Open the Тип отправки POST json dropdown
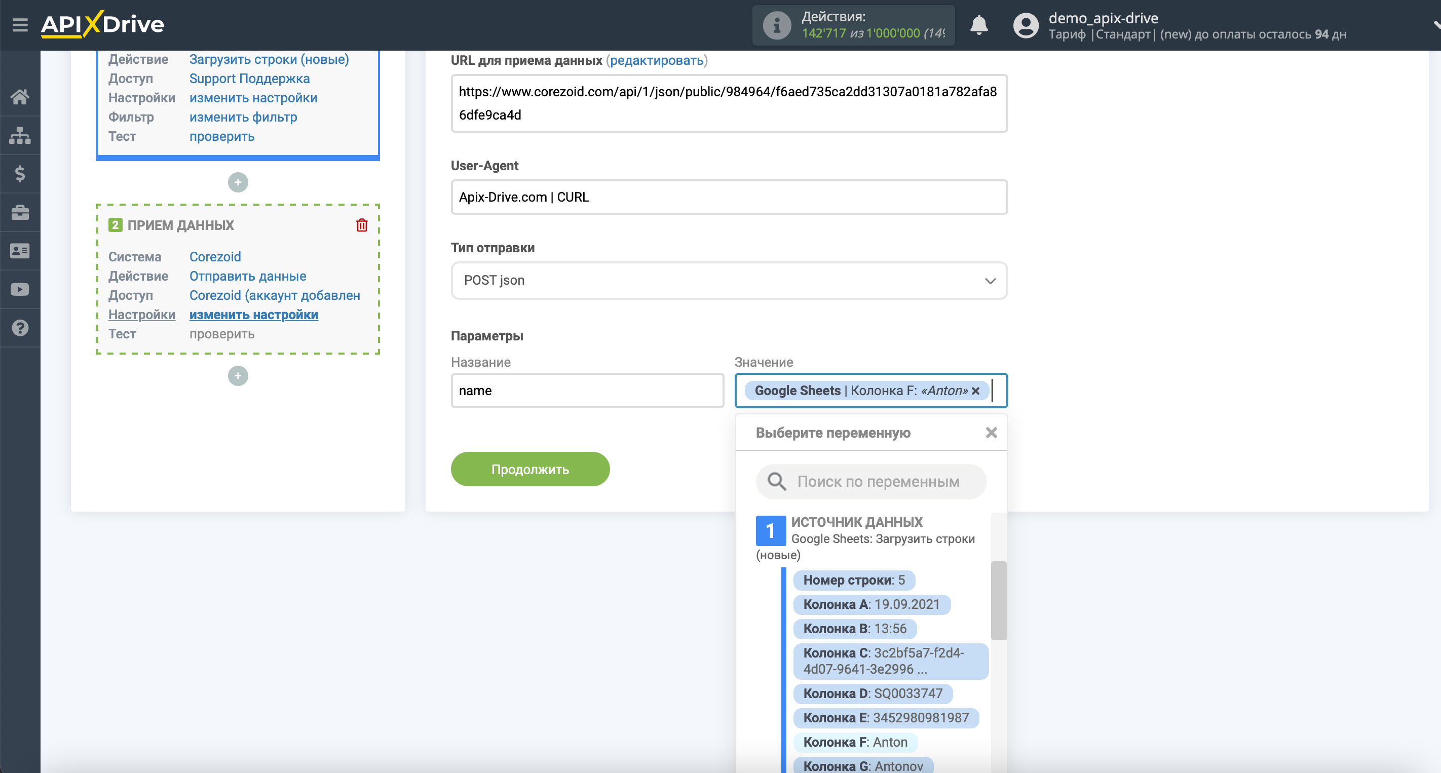 [729, 281]
